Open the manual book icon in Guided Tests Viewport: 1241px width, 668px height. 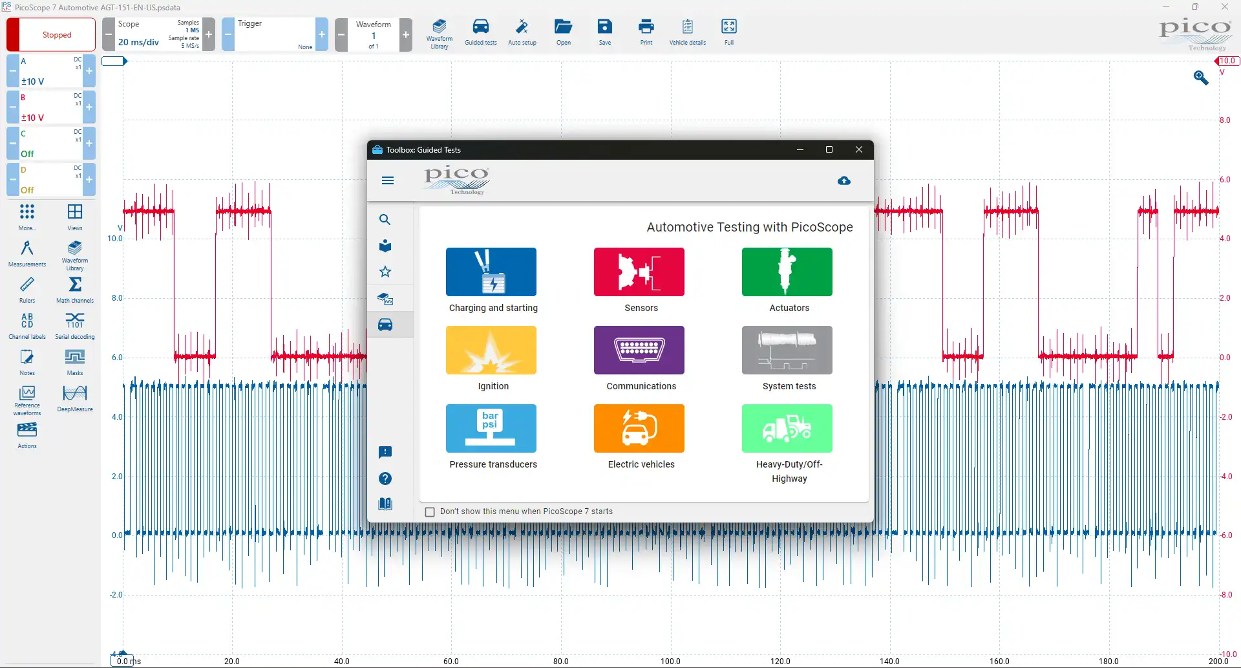(x=385, y=504)
